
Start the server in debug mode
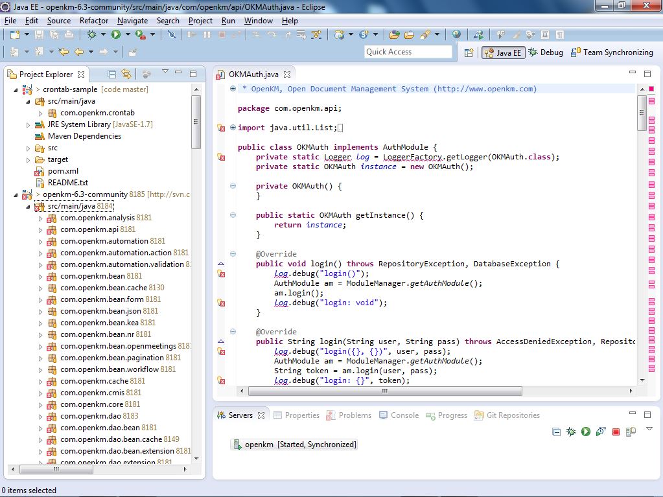tap(571, 432)
